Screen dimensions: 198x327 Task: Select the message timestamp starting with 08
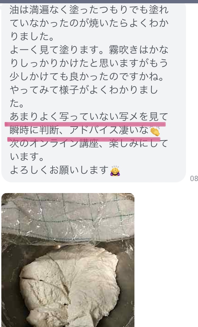[194, 178]
